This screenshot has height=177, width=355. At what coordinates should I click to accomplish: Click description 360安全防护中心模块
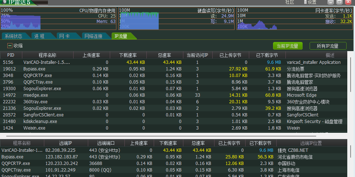click(308, 101)
